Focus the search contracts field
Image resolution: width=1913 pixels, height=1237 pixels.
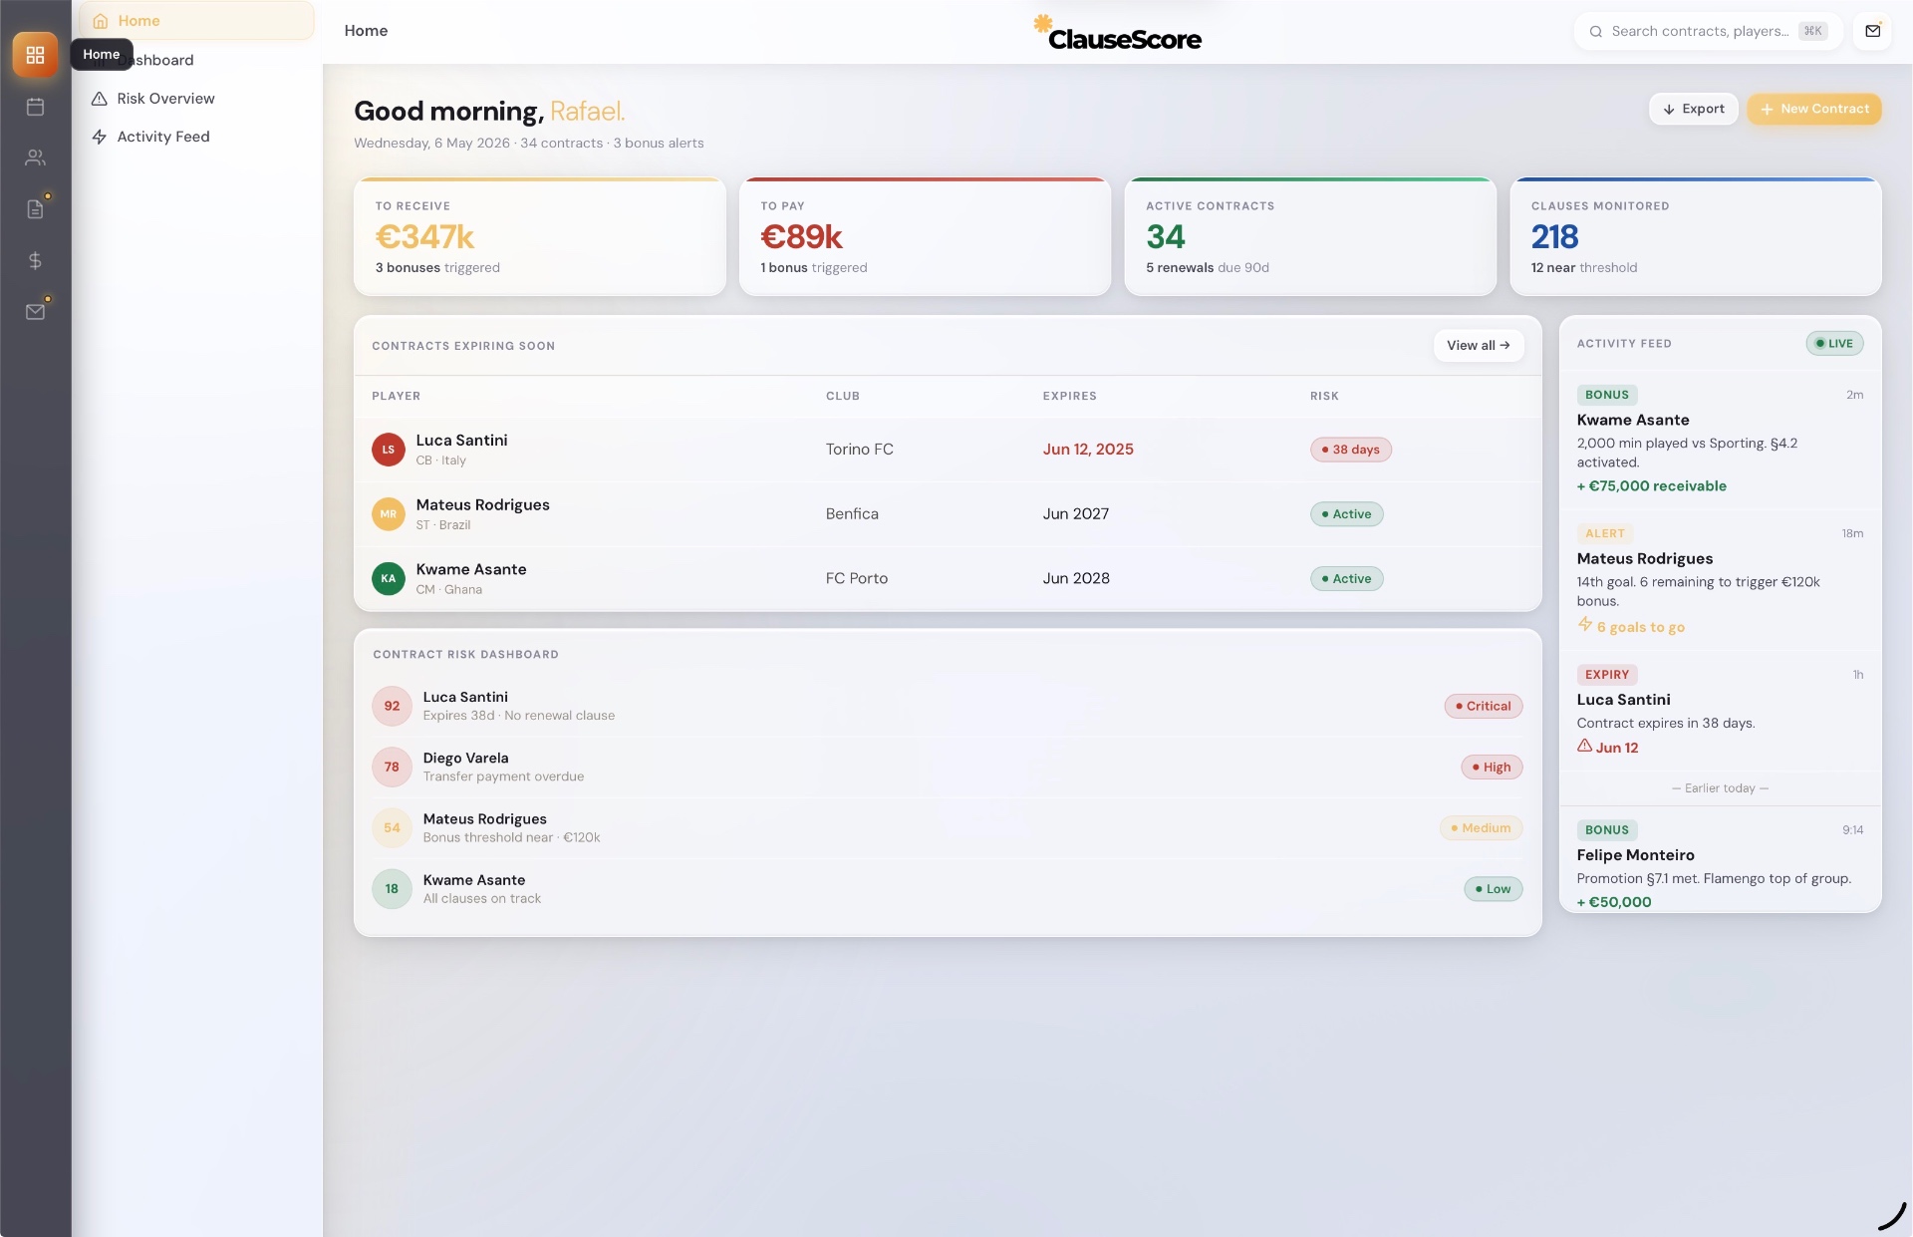click(1708, 31)
